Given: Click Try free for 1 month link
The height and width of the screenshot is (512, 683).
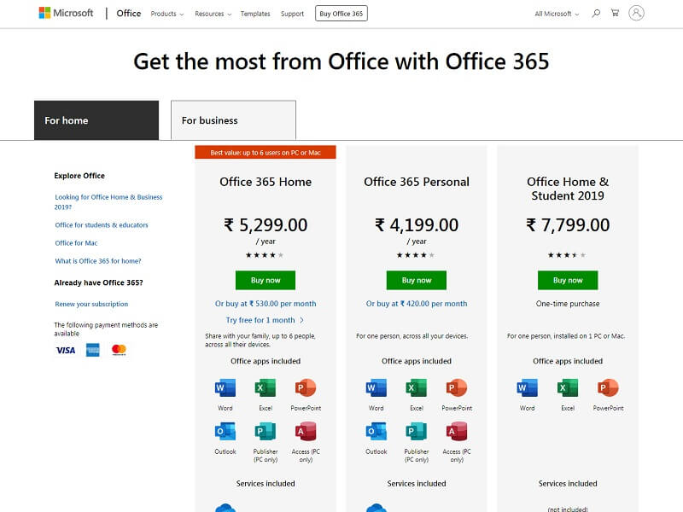Looking at the screenshot, I should coord(265,321).
